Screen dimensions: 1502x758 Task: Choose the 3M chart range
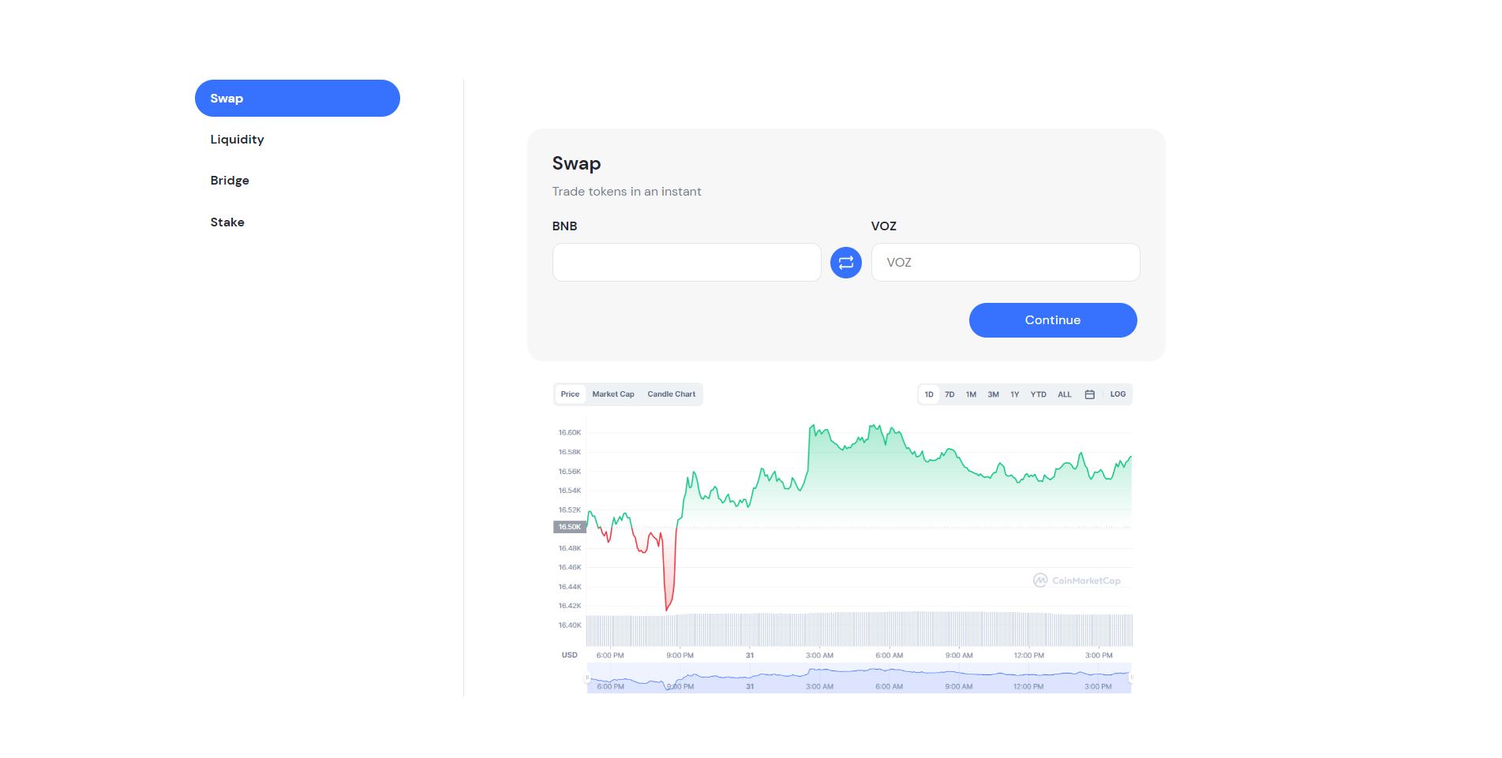coord(993,394)
